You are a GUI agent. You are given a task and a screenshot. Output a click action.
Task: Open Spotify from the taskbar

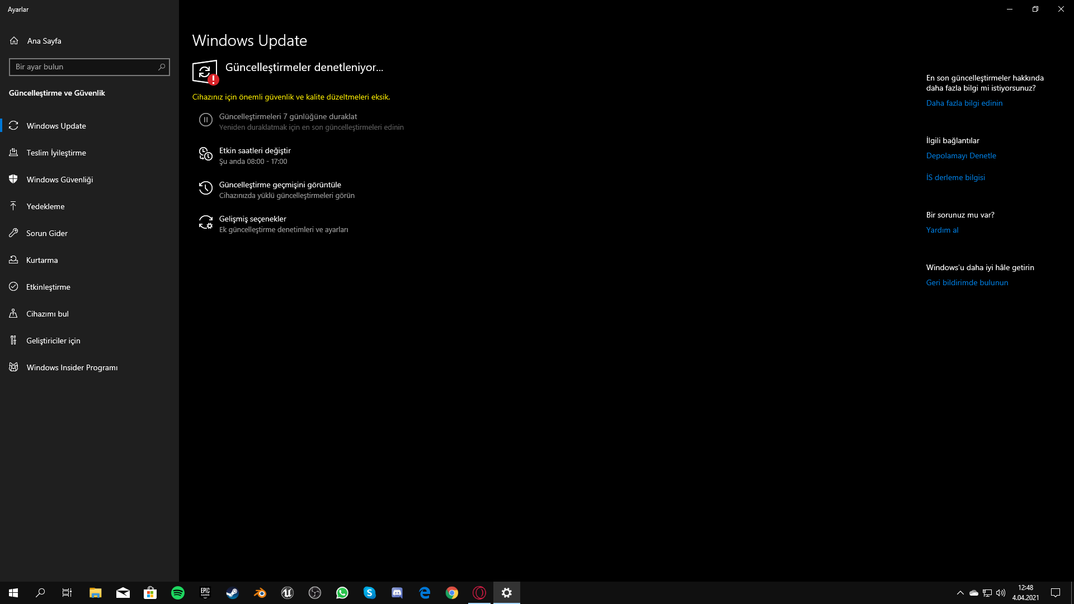point(178,593)
